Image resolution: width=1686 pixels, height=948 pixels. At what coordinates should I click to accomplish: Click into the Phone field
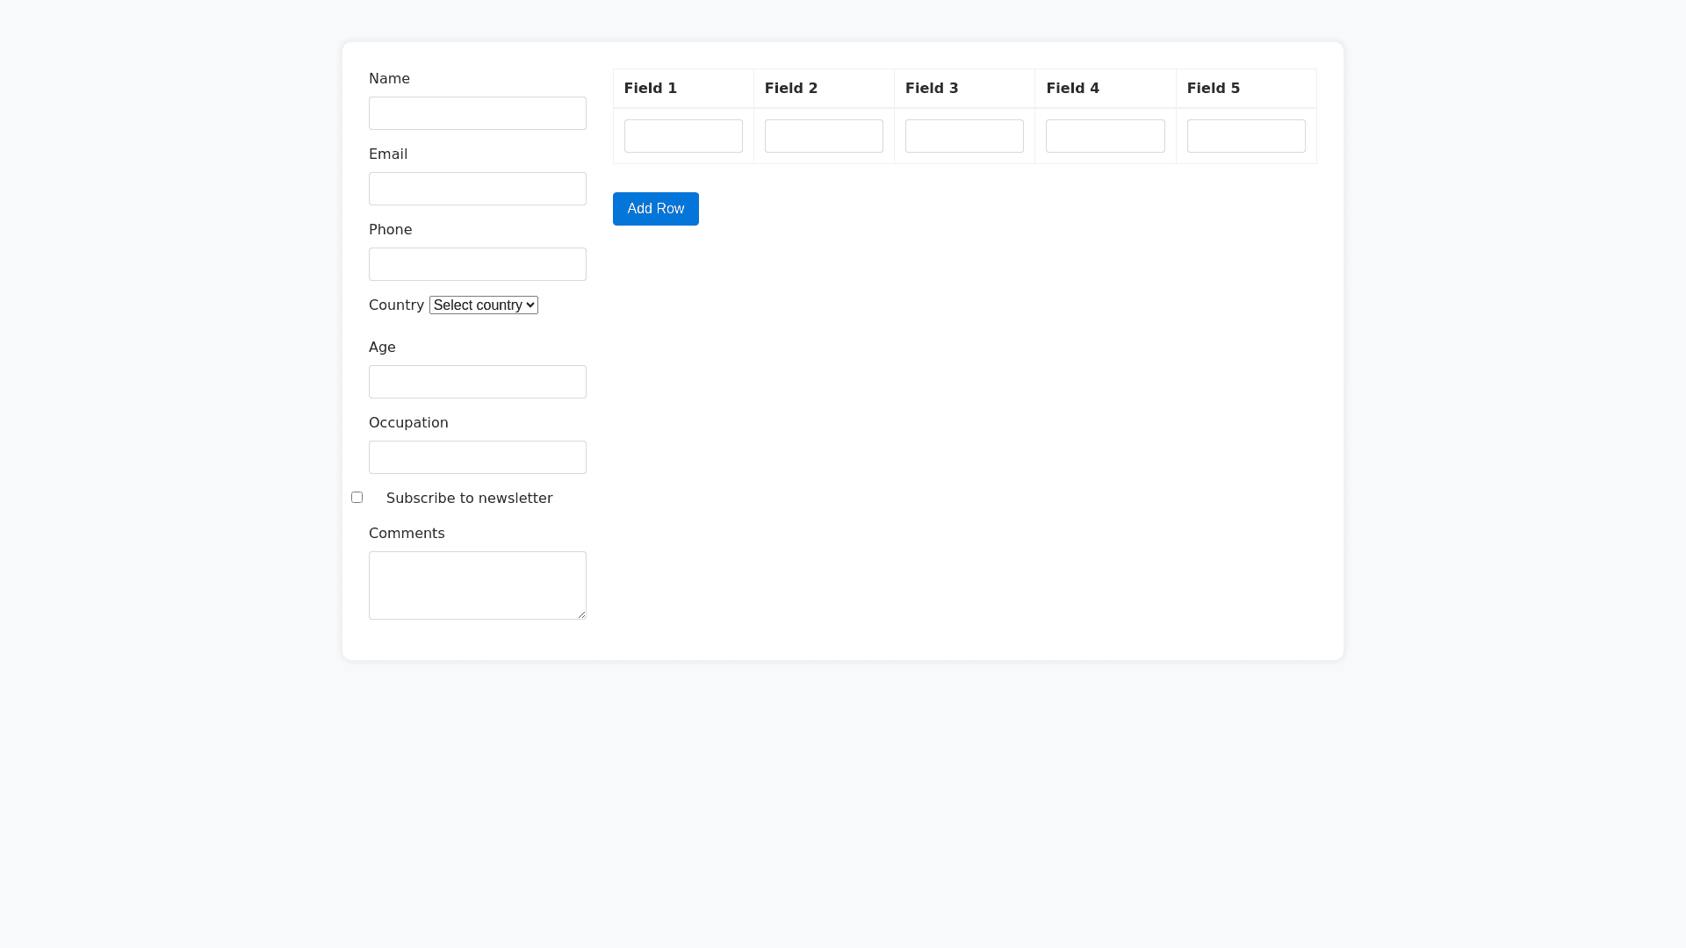coord(477,264)
